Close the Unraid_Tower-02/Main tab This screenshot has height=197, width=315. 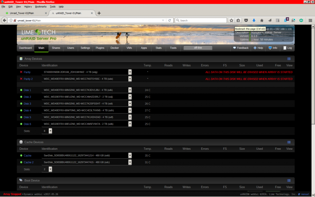[46, 13]
